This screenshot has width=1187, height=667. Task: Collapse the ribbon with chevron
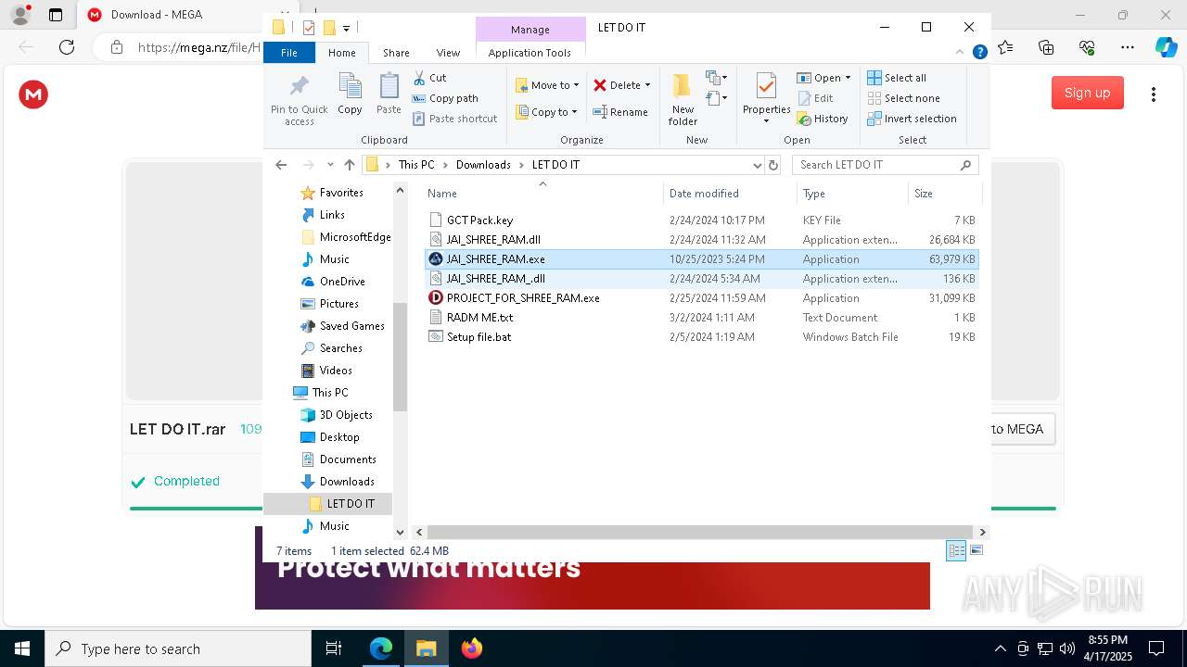[x=960, y=53]
